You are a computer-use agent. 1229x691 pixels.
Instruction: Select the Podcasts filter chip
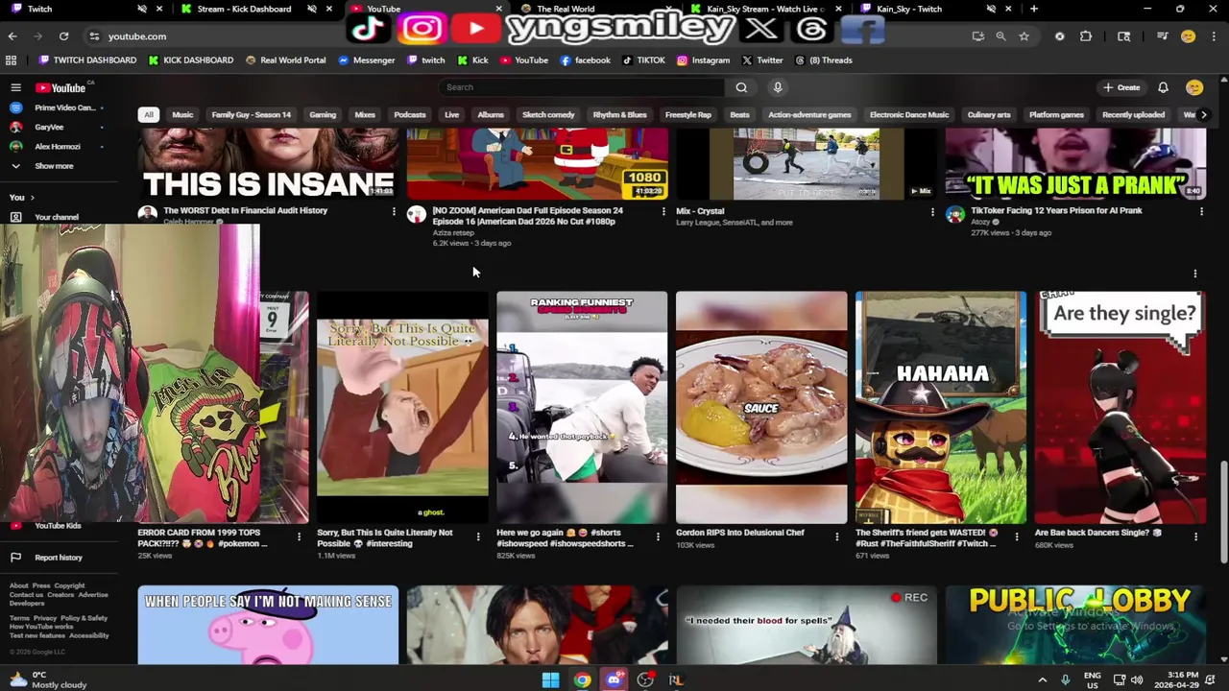(x=410, y=115)
